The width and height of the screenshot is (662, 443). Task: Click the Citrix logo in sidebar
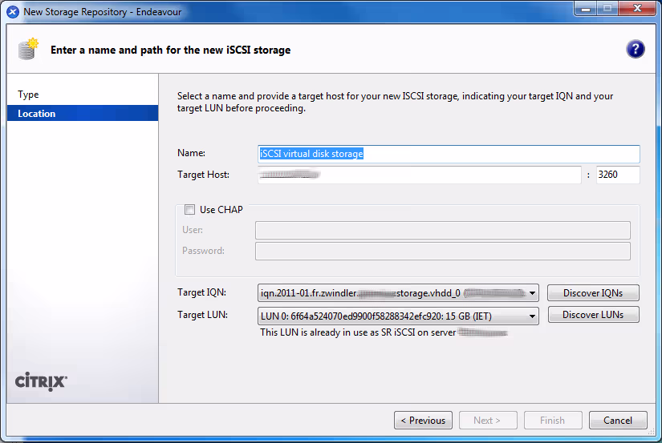point(41,381)
